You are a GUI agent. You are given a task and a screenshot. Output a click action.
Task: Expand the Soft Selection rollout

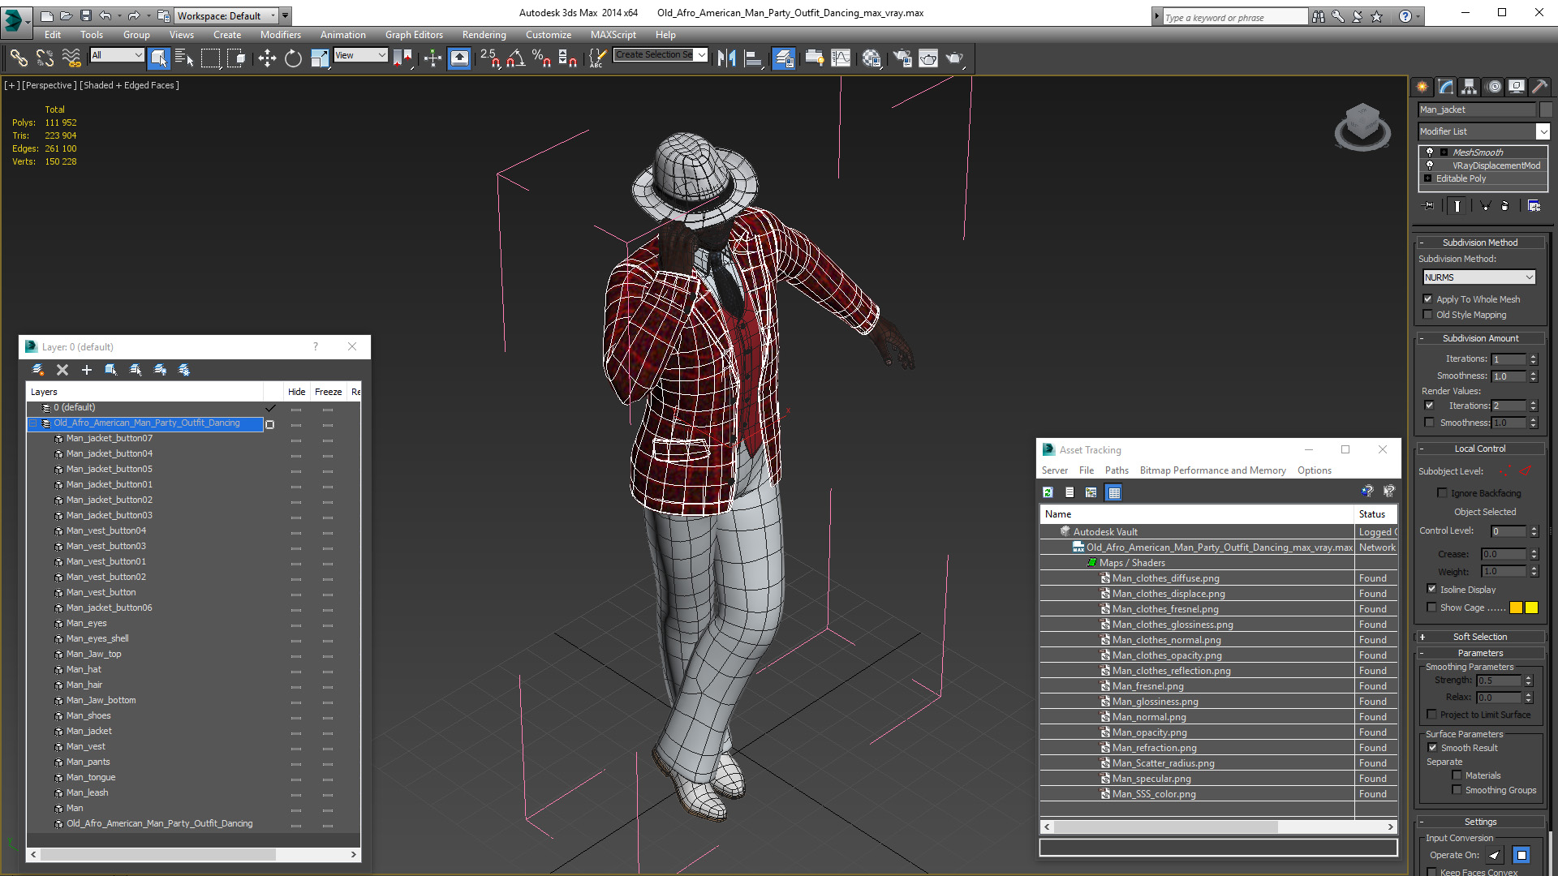tap(1479, 637)
